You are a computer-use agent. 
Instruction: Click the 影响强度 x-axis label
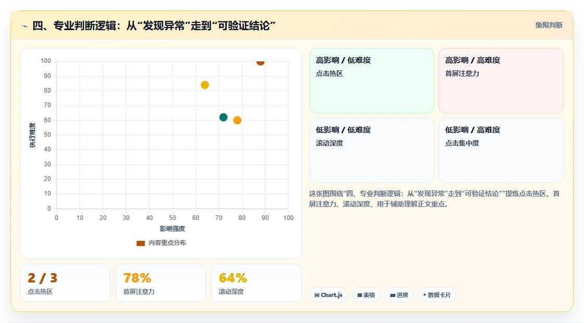coord(173,228)
